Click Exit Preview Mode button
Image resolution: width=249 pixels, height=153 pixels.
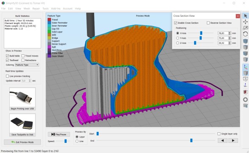[x=22, y=142]
